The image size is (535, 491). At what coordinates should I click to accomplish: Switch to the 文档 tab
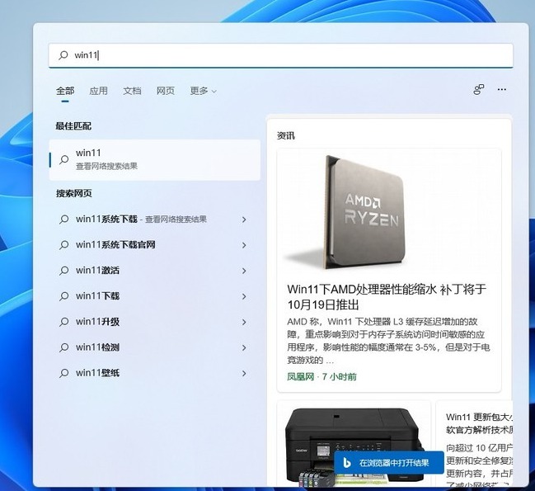[x=132, y=91]
